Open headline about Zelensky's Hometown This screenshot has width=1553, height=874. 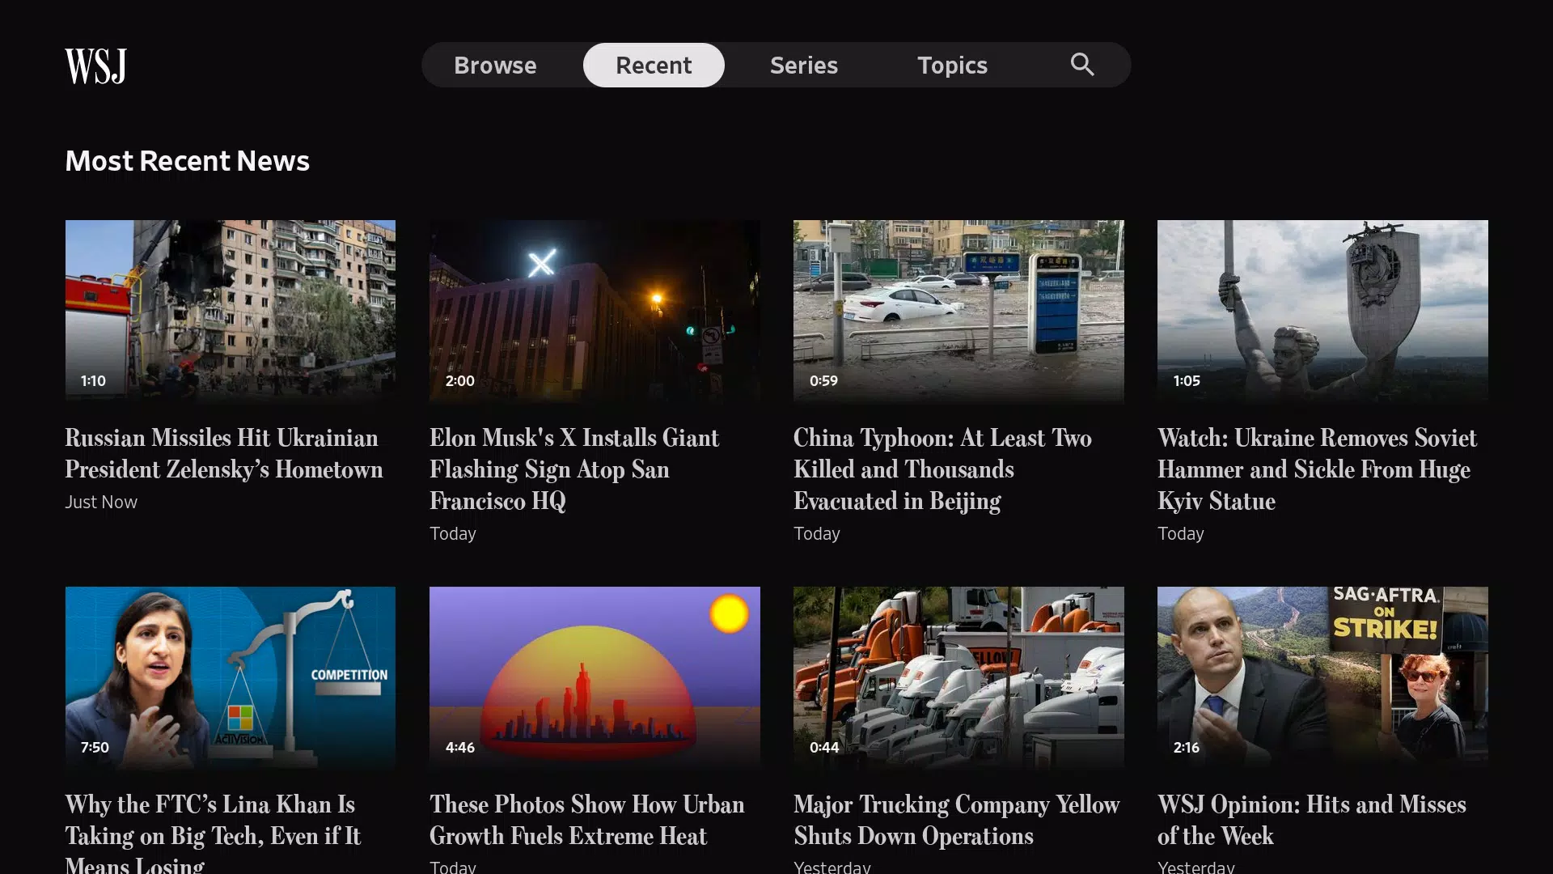(x=224, y=453)
